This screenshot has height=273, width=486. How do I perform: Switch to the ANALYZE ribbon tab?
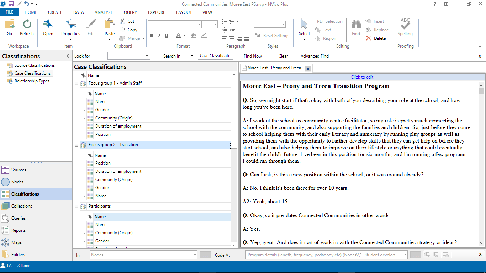(104, 12)
